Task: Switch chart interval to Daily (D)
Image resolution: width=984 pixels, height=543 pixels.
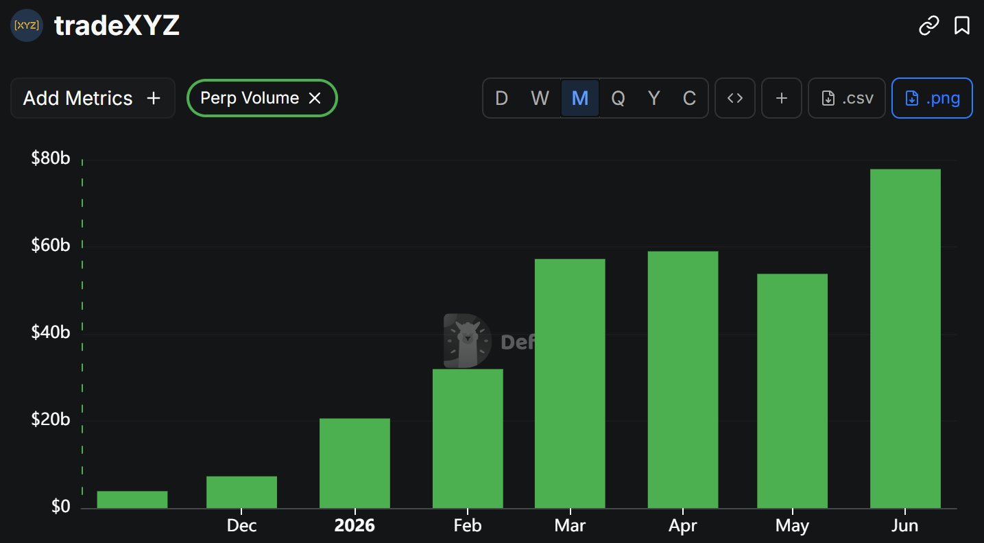Action: (502, 98)
